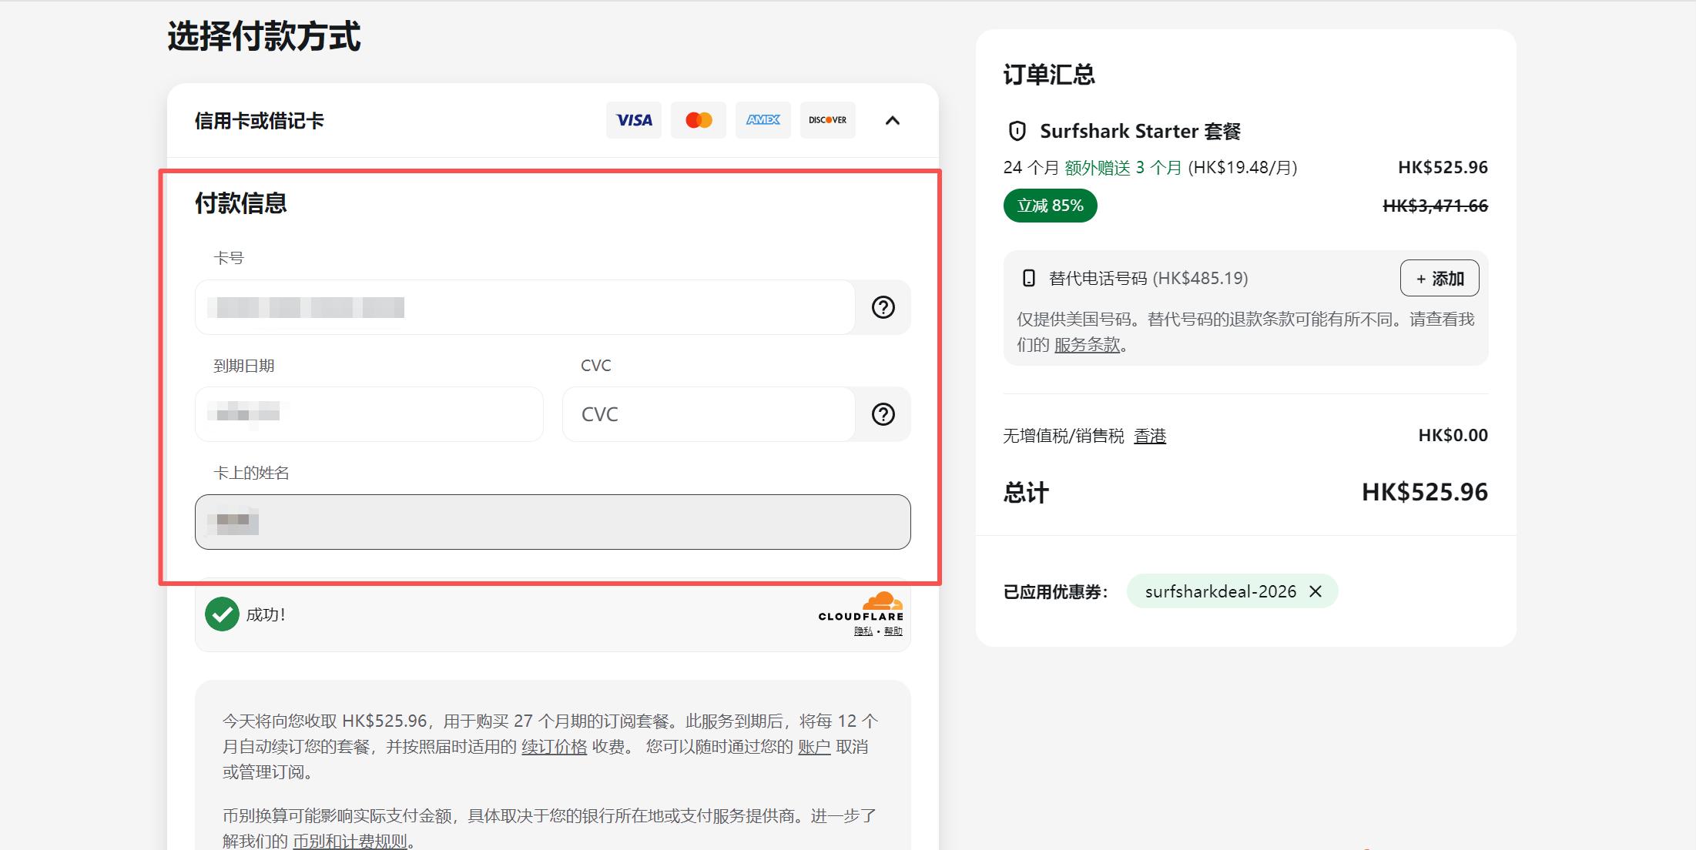Image resolution: width=1696 pixels, height=850 pixels.
Task: Click into the CVC input field
Action: [709, 414]
